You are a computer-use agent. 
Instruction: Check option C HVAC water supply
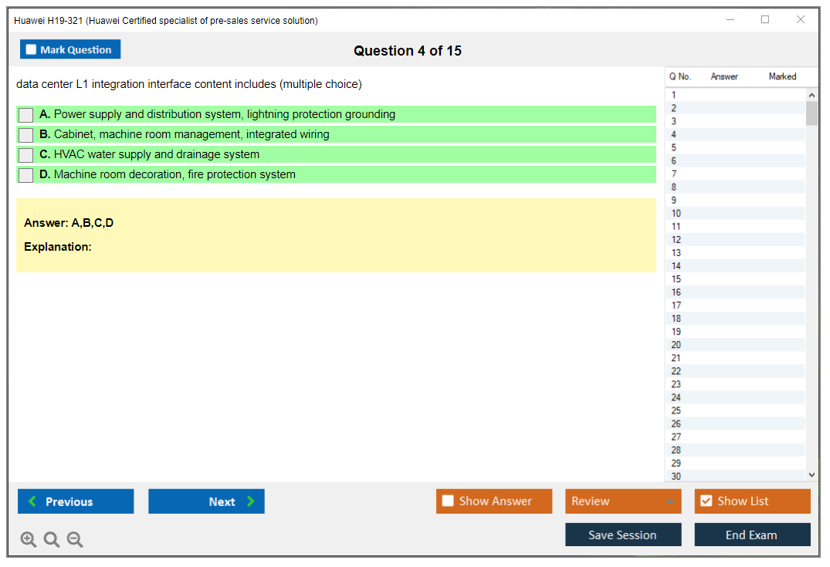(x=26, y=155)
